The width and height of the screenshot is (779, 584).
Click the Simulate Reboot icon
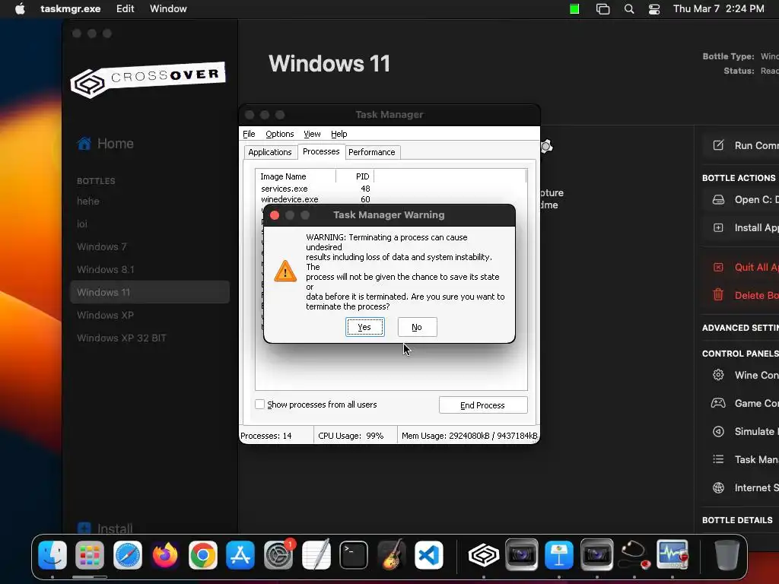[718, 431]
